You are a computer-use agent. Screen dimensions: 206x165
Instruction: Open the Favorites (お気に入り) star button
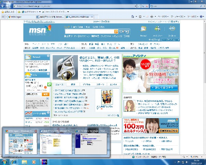[x=8, y=12]
